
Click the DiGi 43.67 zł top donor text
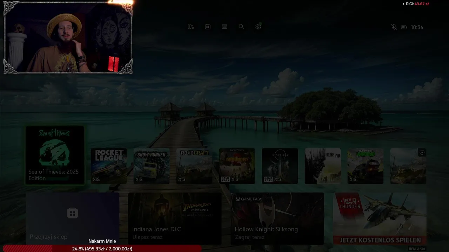point(416,4)
